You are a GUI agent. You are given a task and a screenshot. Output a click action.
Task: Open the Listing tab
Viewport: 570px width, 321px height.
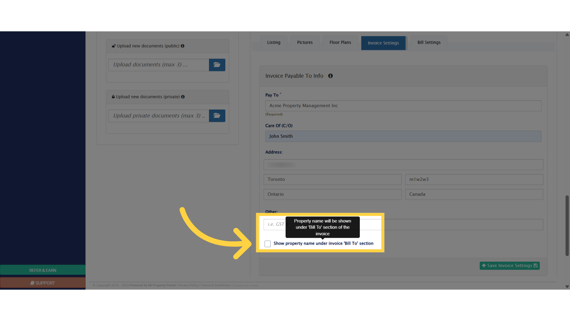(273, 43)
